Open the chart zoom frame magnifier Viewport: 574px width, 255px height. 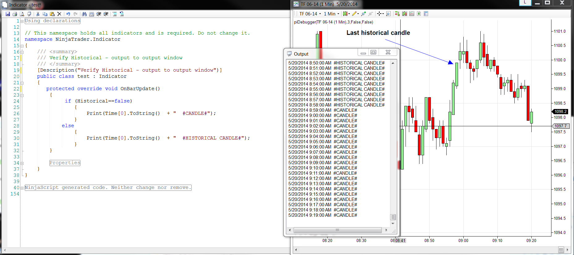[389, 14]
